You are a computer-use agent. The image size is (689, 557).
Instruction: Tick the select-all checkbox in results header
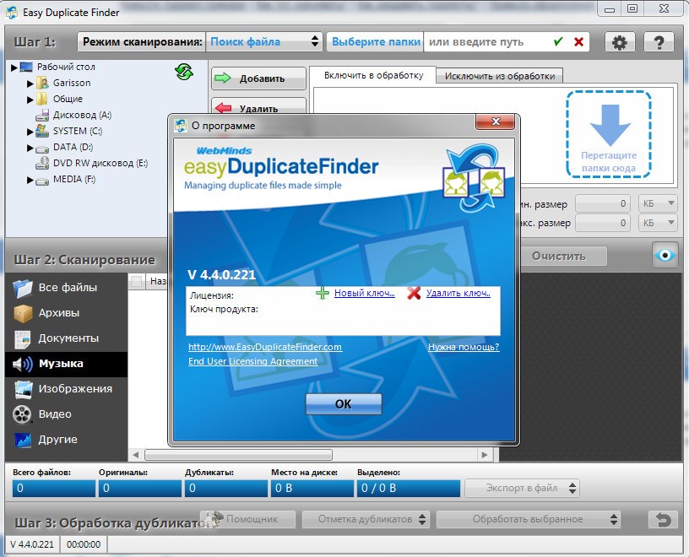pyautogui.click(x=136, y=281)
